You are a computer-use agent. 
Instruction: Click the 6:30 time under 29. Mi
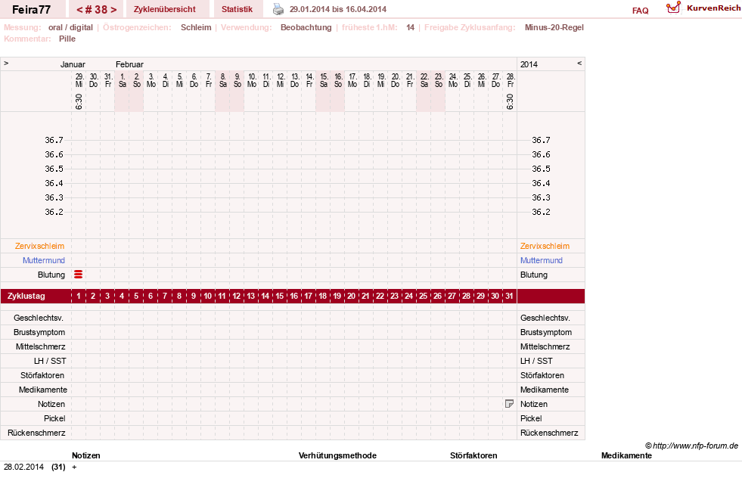coord(79,101)
